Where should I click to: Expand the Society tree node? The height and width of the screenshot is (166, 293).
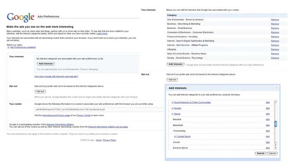[173, 108]
